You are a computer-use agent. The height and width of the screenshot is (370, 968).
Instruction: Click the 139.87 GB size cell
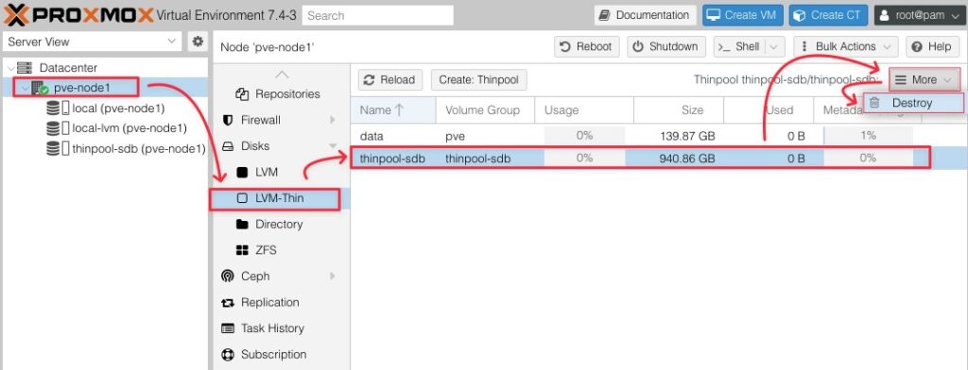click(x=678, y=135)
